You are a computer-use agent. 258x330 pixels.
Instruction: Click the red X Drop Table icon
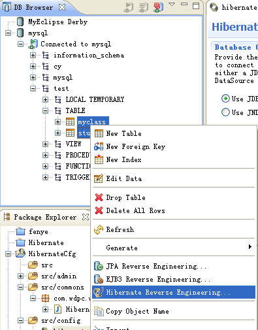click(99, 197)
